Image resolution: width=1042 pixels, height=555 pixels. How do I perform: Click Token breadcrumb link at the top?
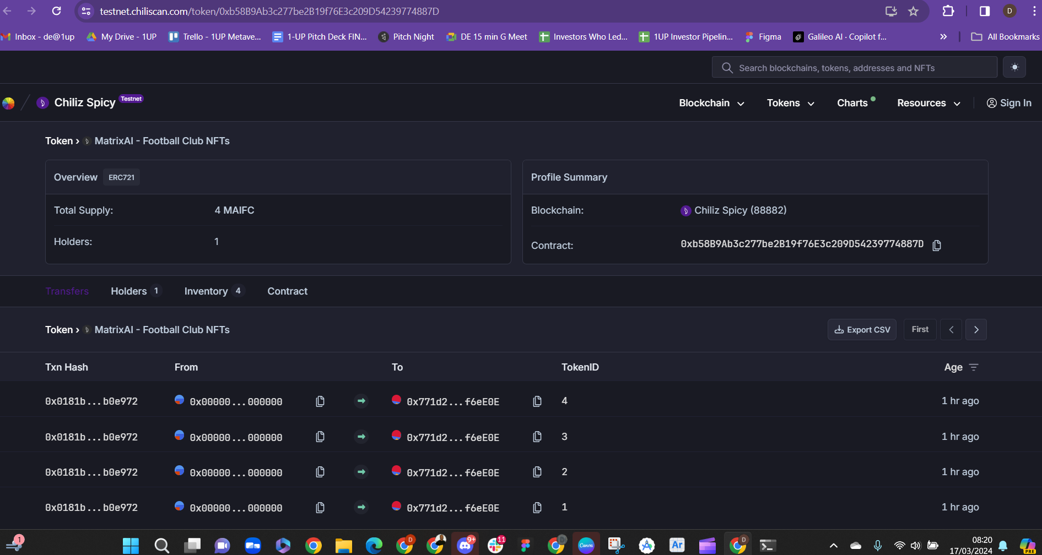(58, 141)
